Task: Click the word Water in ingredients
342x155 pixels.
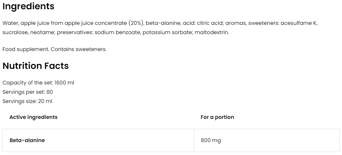Action: pyautogui.click(x=10, y=23)
